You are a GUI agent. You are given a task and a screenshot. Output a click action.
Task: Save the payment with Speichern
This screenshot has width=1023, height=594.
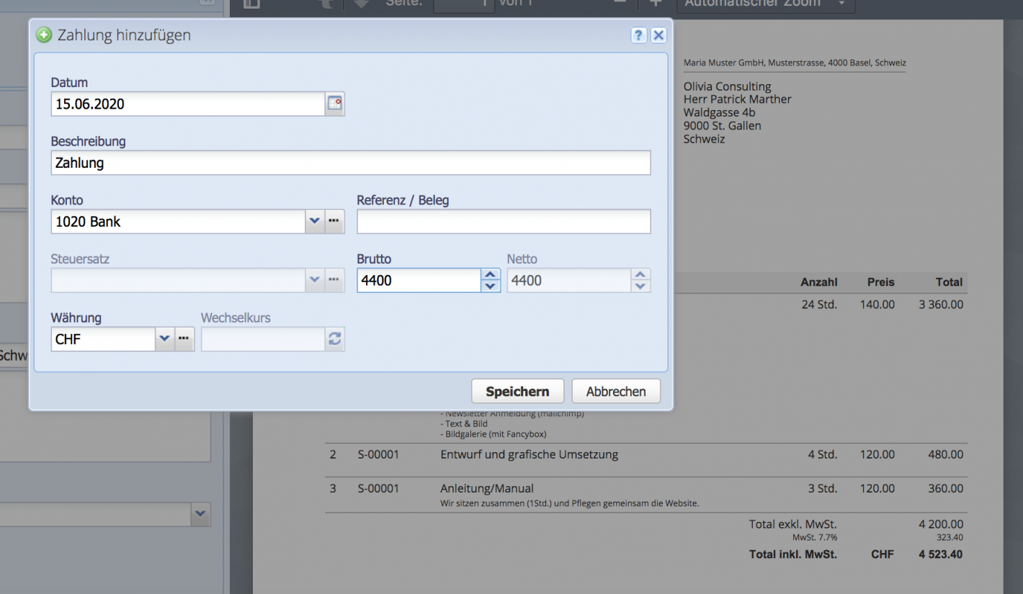coord(517,391)
